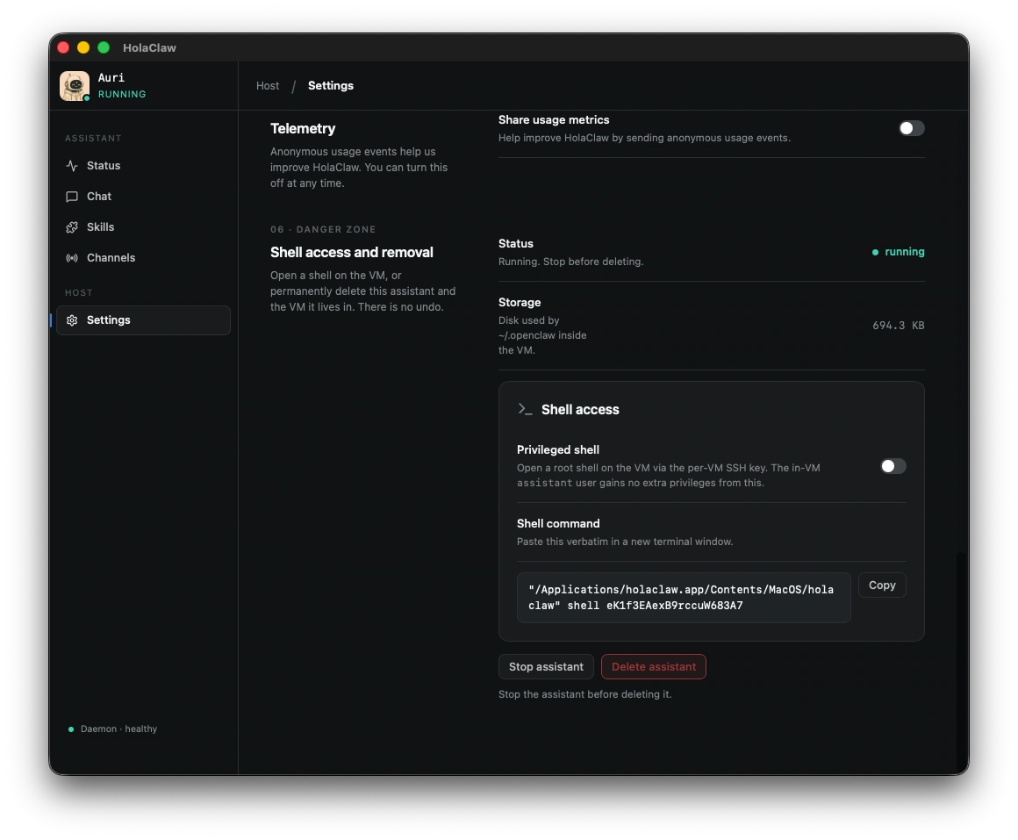Turn on the Privileged shell toggle
1018x840 pixels.
pyautogui.click(x=893, y=466)
